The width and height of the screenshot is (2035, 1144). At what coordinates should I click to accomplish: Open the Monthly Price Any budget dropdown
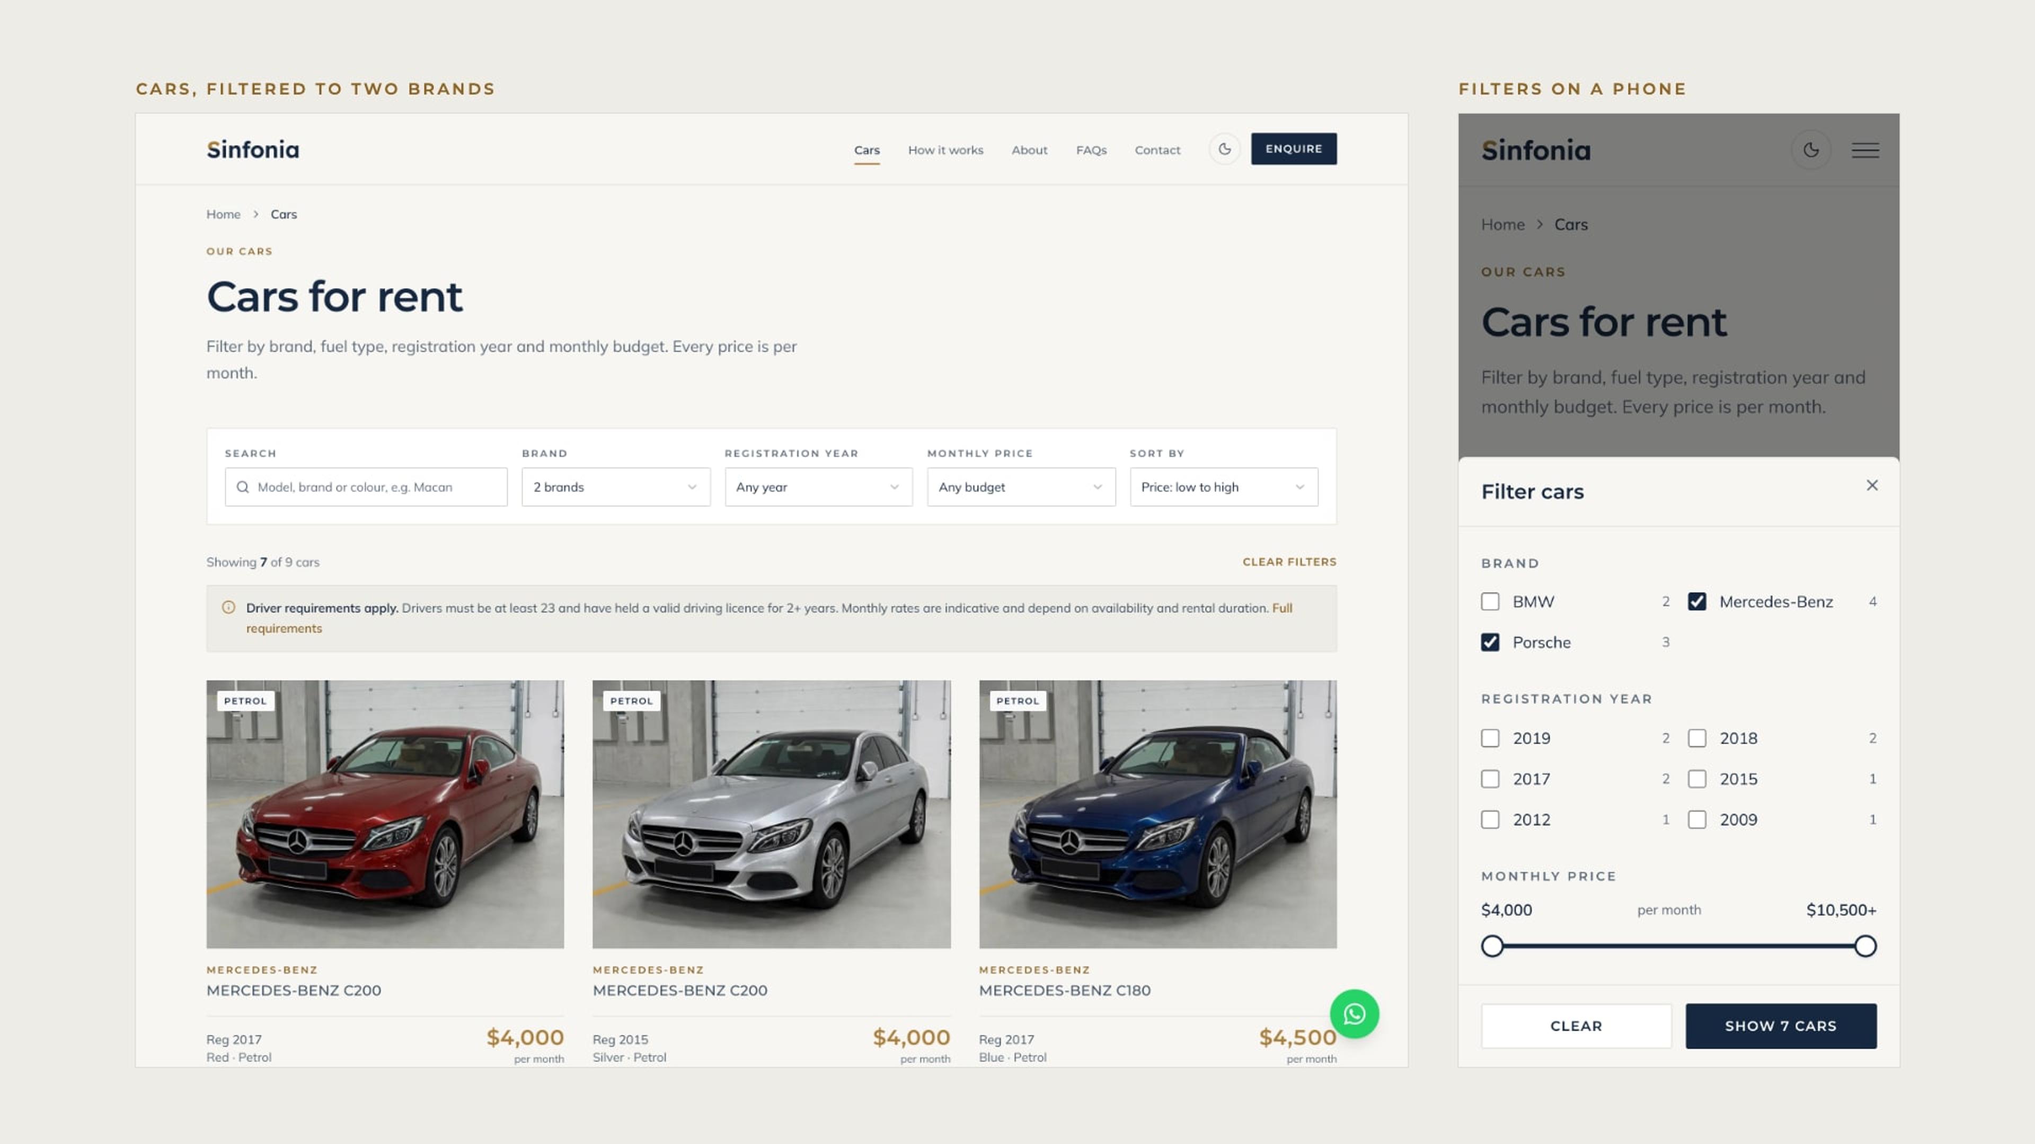click(1021, 487)
